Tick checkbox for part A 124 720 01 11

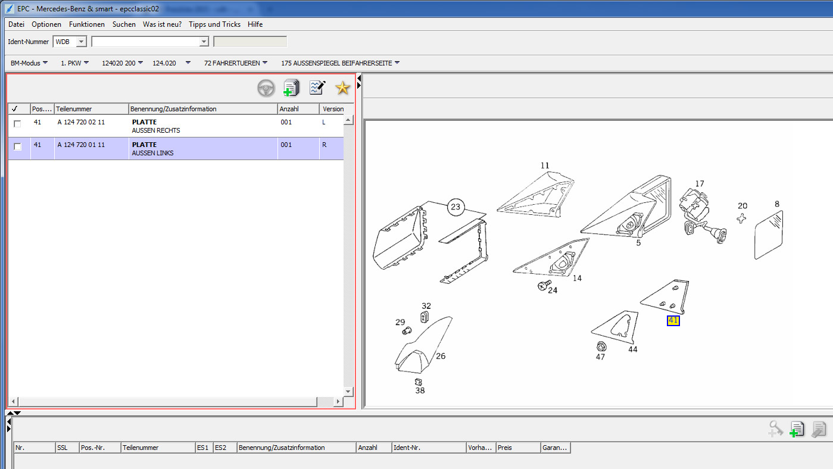coord(17,146)
